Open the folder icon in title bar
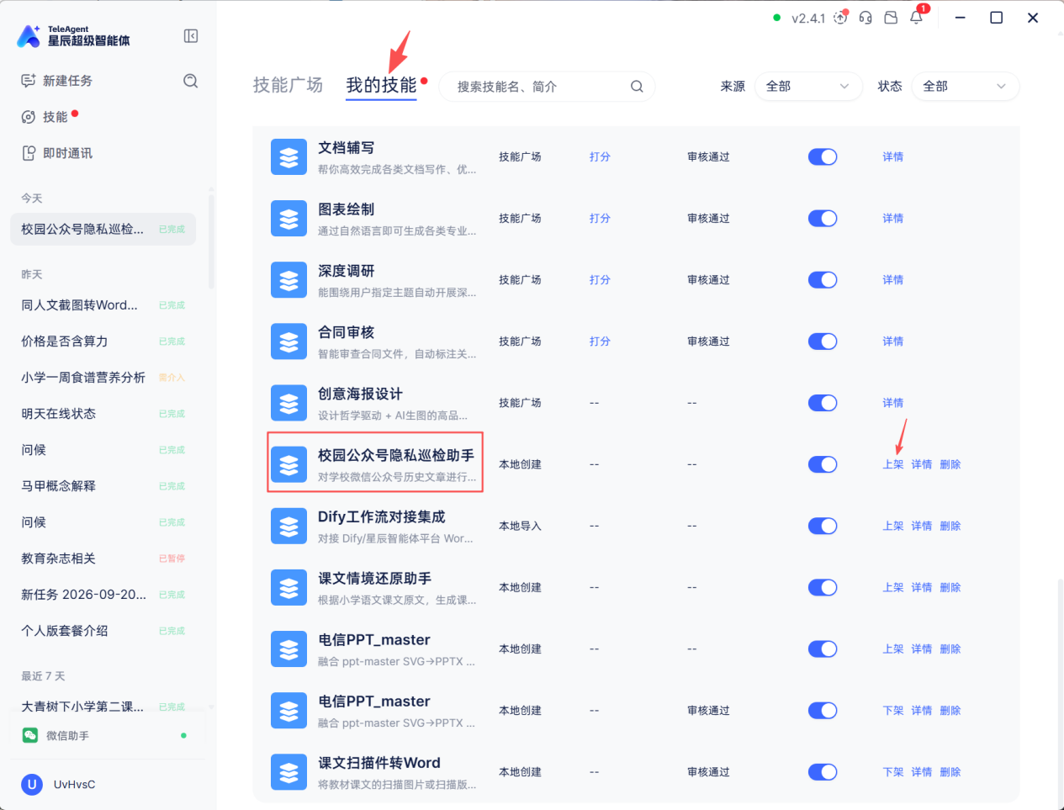Viewport: 1064px width, 810px height. 891,18
